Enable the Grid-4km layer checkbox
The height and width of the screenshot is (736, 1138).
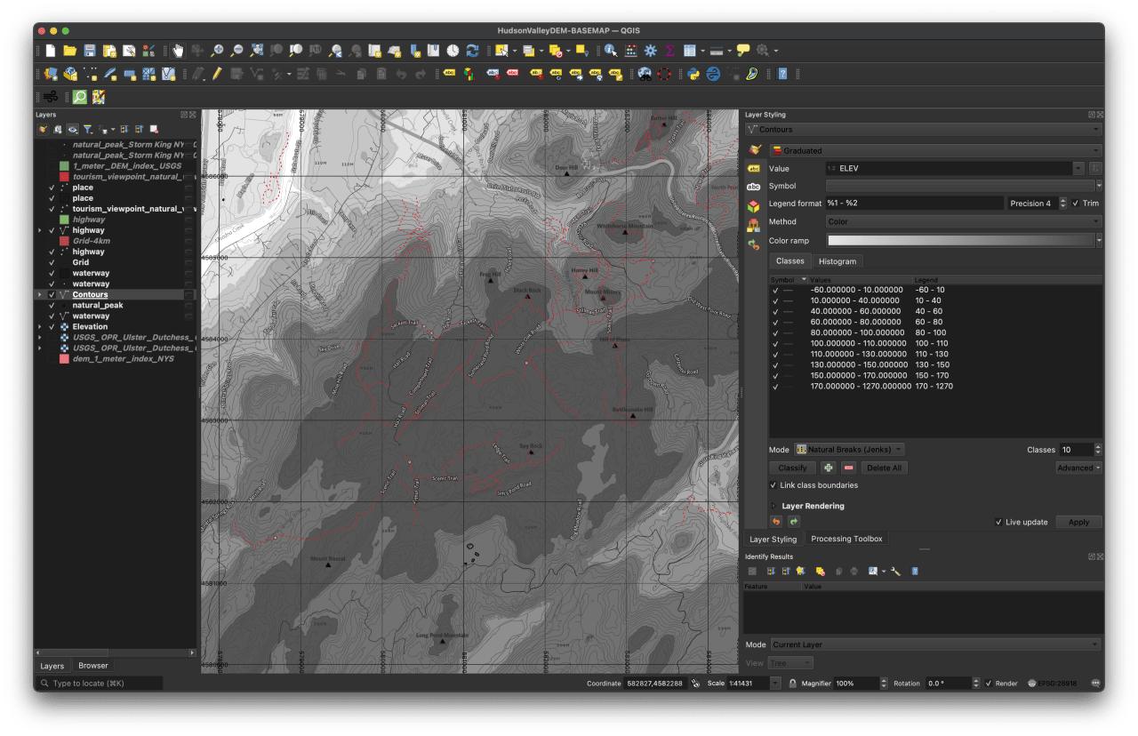point(52,241)
